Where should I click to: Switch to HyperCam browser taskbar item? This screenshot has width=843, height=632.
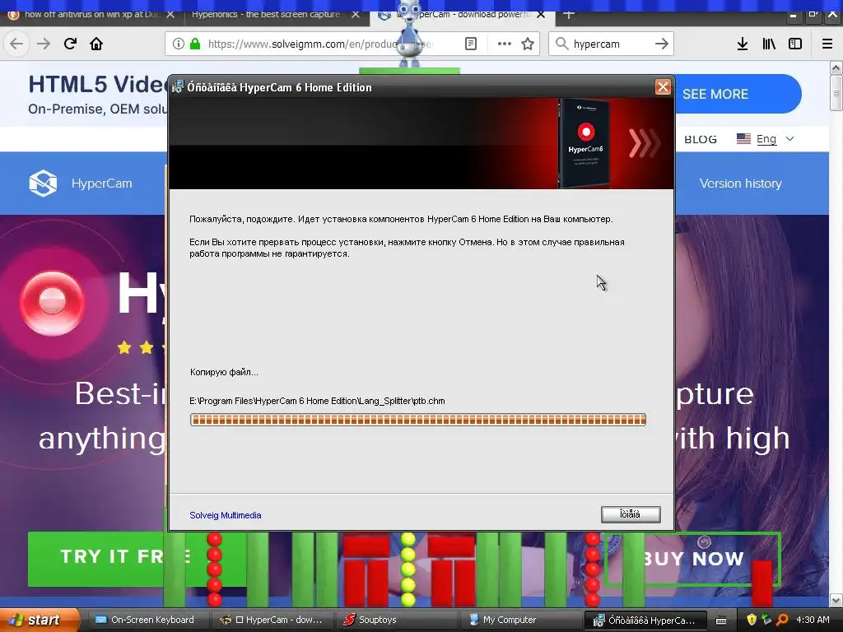pos(272,620)
